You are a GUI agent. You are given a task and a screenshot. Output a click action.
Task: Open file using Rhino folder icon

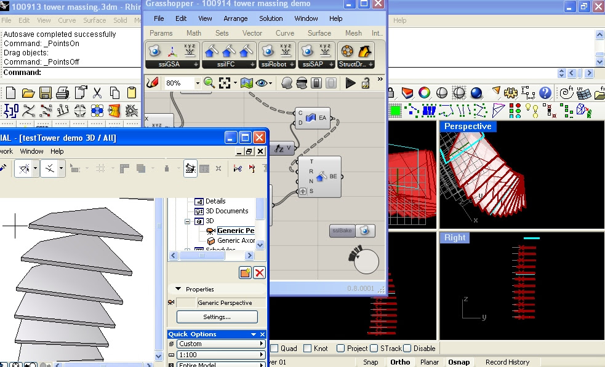pyautogui.click(x=28, y=93)
